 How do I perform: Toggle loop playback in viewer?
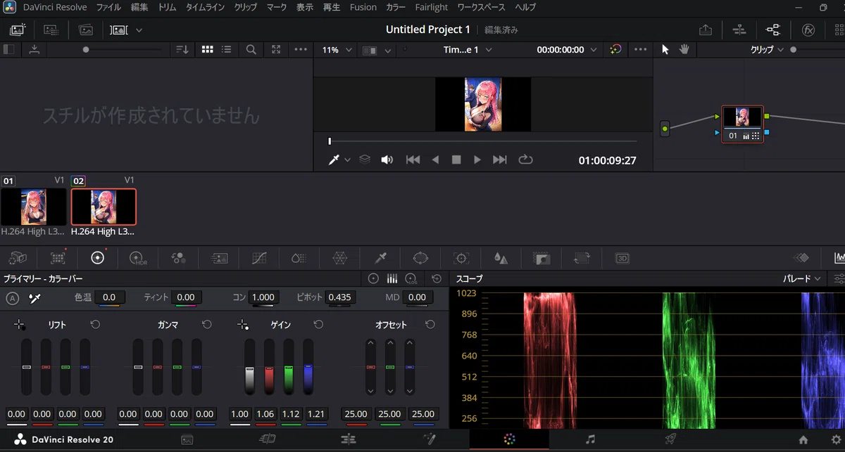(x=525, y=160)
